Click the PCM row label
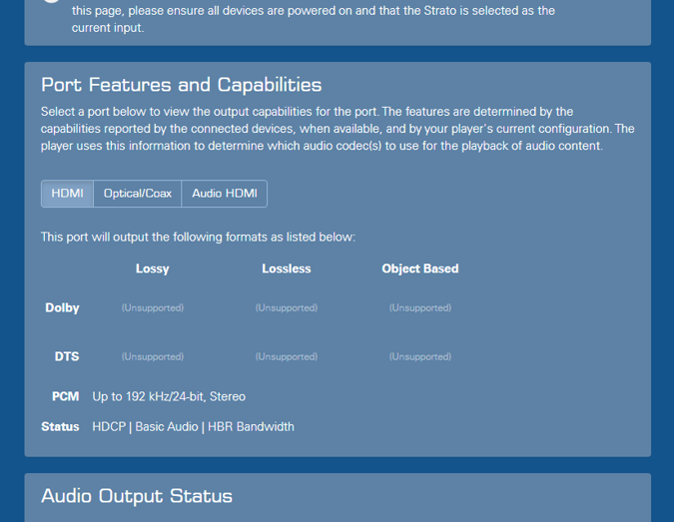 pyautogui.click(x=65, y=396)
